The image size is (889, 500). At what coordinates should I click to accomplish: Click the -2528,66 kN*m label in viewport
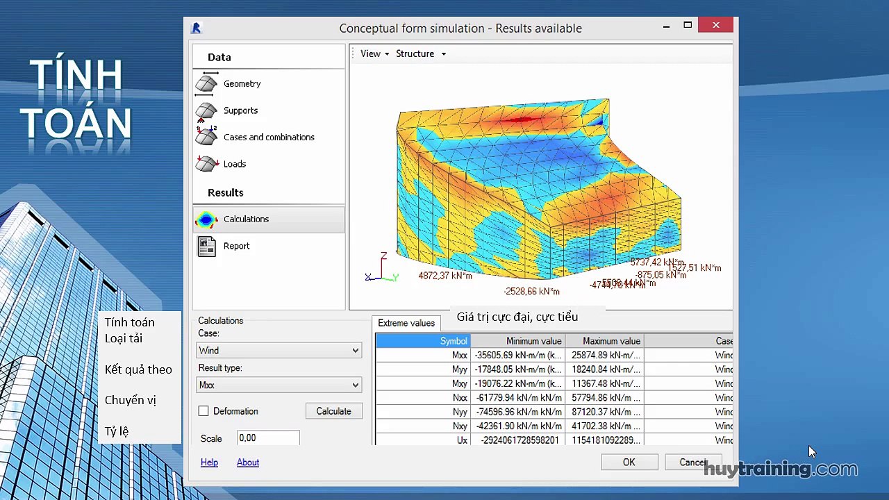pos(531,291)
